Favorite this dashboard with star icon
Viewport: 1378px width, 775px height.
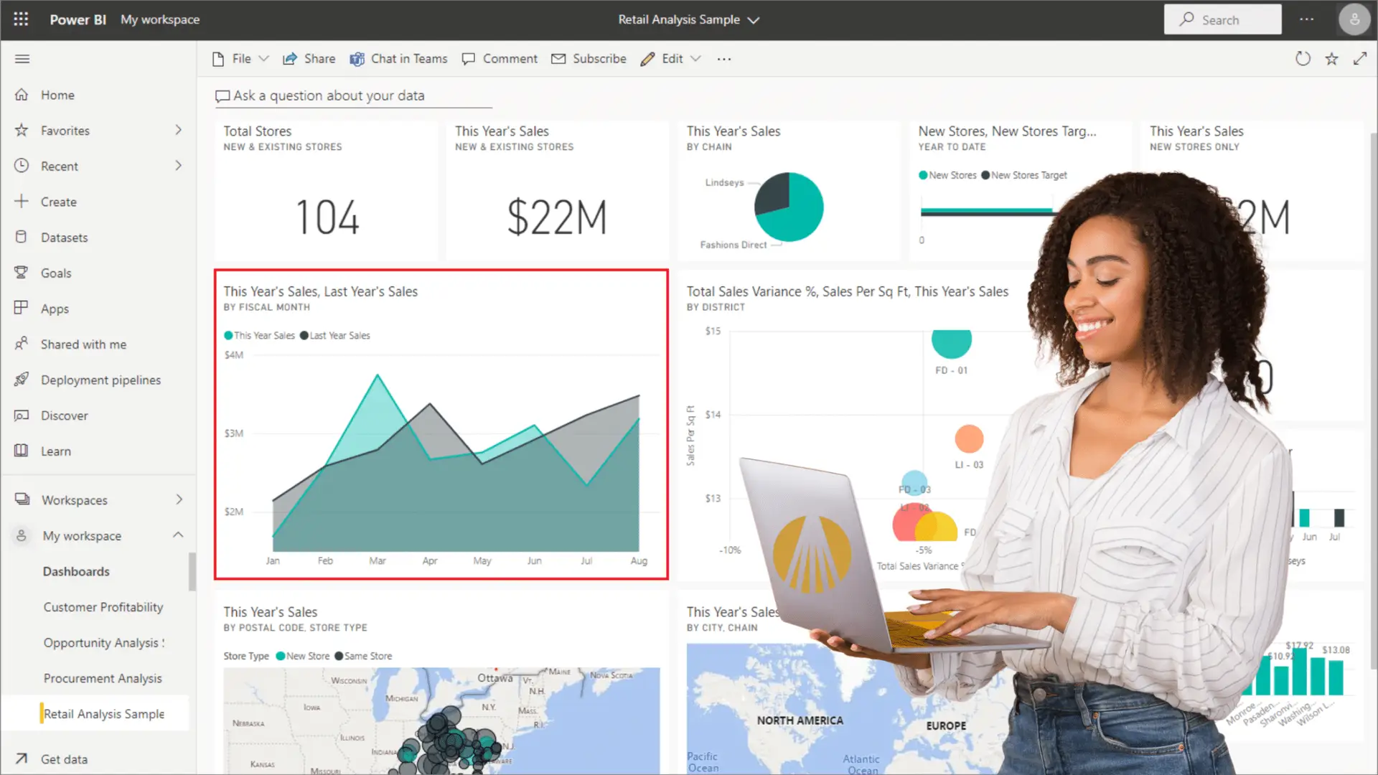tap(1331, 59)
